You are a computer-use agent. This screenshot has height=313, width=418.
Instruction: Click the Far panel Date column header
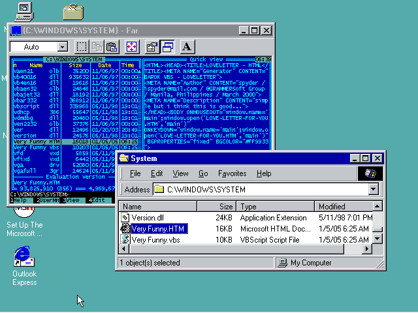point(104,65)
